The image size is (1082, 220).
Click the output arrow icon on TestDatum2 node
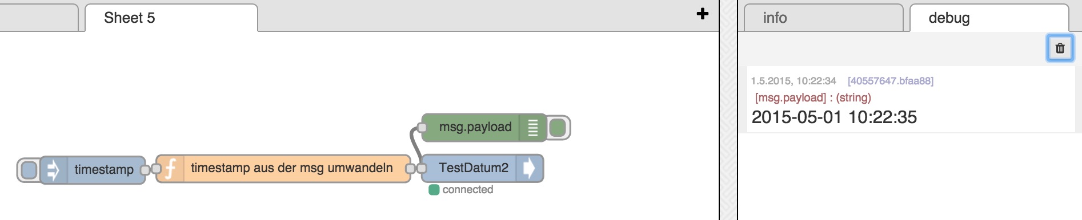pos(529,168)
